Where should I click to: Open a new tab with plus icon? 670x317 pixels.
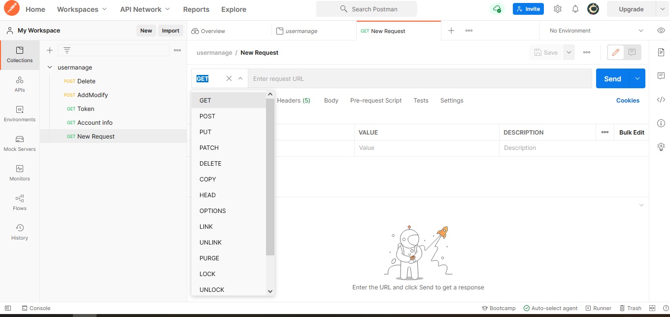(451, 31)
